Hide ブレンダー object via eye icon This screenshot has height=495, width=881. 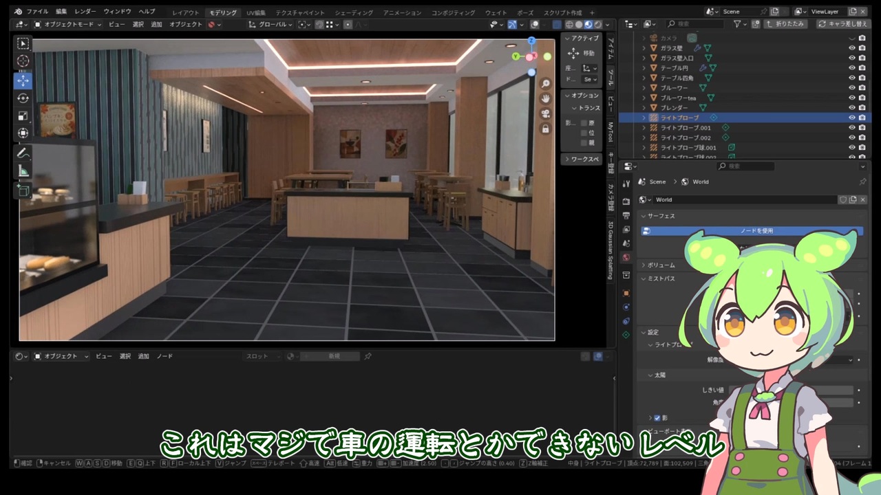pyautogui.click(x=852, y=108)
